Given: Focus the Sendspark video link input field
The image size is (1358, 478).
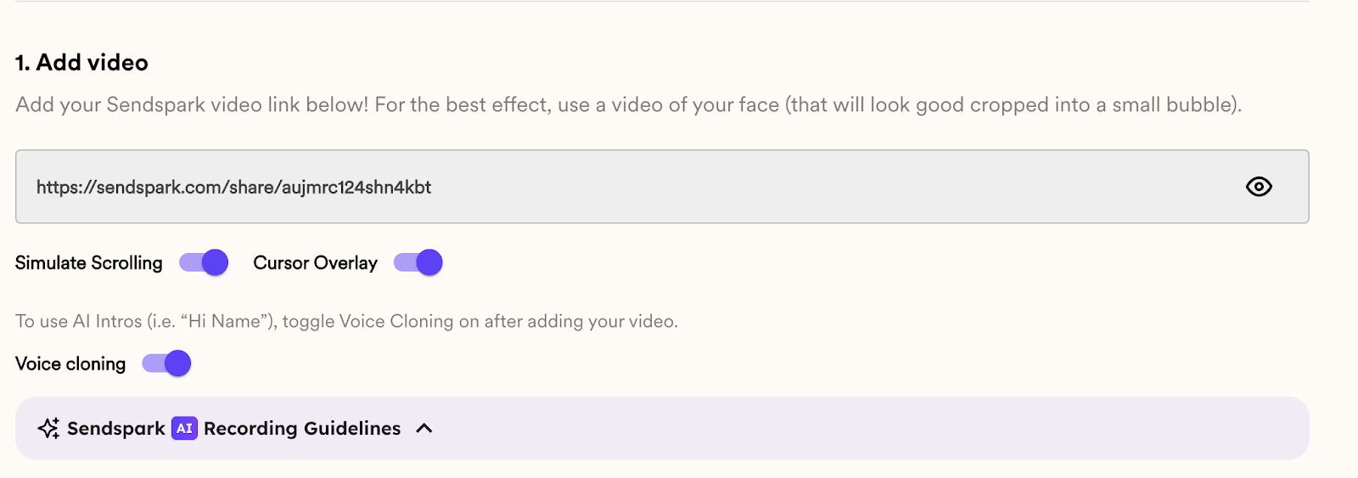Looking at the screenshot, I should [x=662, y=187].
